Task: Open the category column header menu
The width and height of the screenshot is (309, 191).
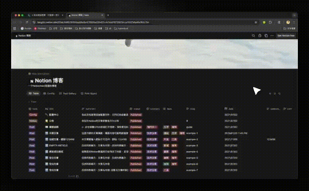Action: 153,109
